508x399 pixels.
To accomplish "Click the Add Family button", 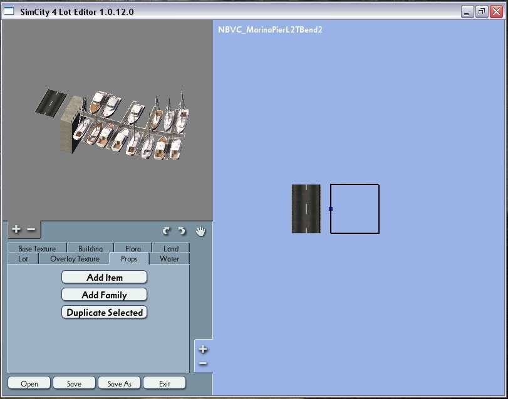I will click(105, 295).
